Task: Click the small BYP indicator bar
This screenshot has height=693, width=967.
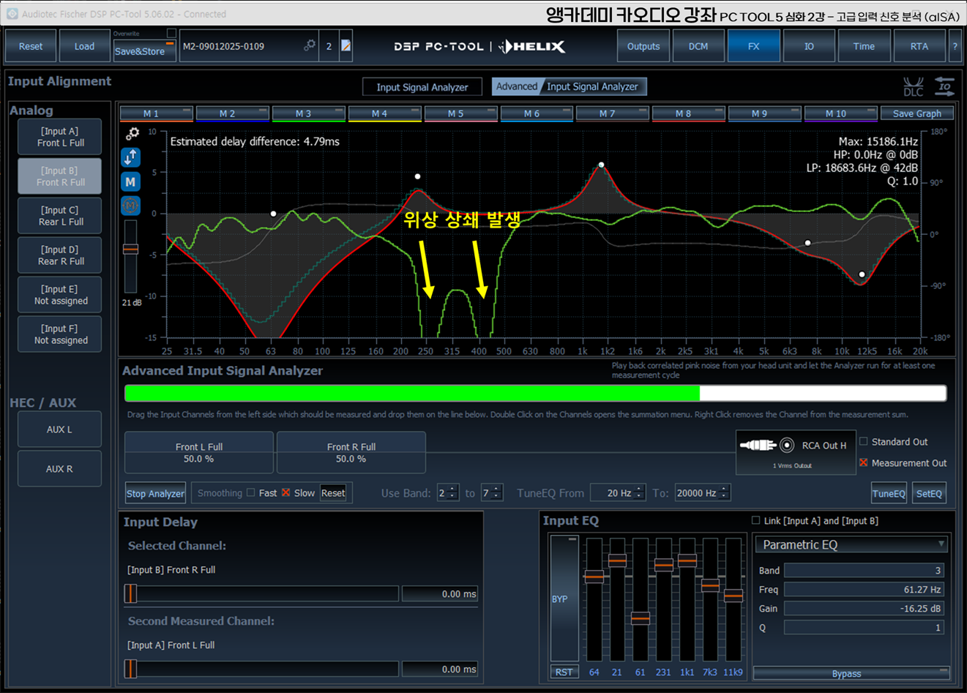Action: pos(572,539)
